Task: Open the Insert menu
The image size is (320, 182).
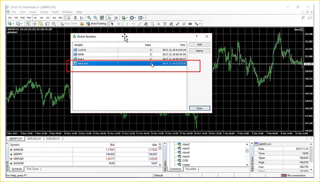Action: [33, 12]
